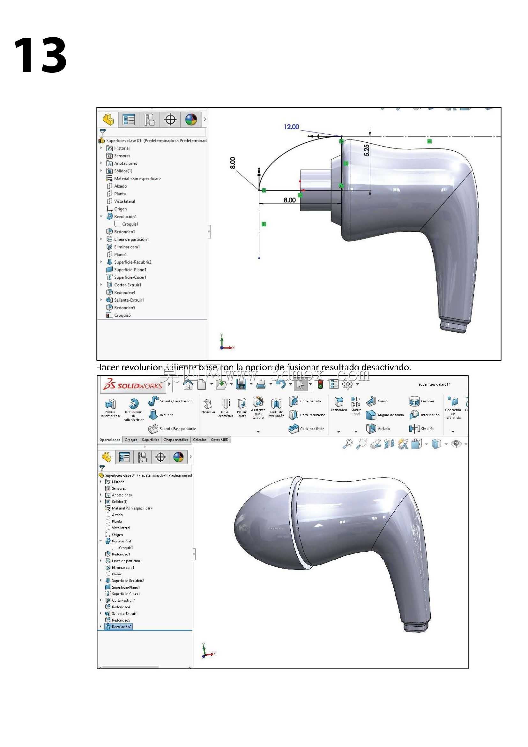
Task: Switch to the Superficies tab
Action: (x=151, y=440)
